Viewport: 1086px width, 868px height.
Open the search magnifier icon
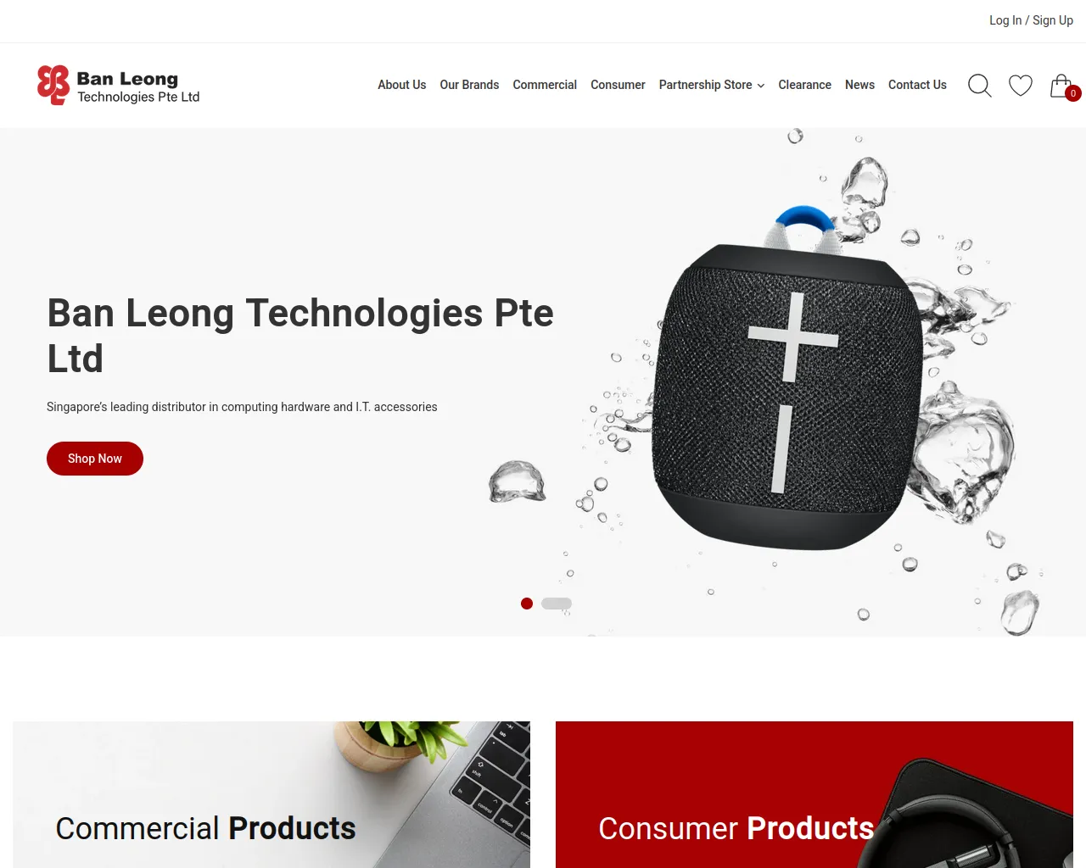pos(980,86)
